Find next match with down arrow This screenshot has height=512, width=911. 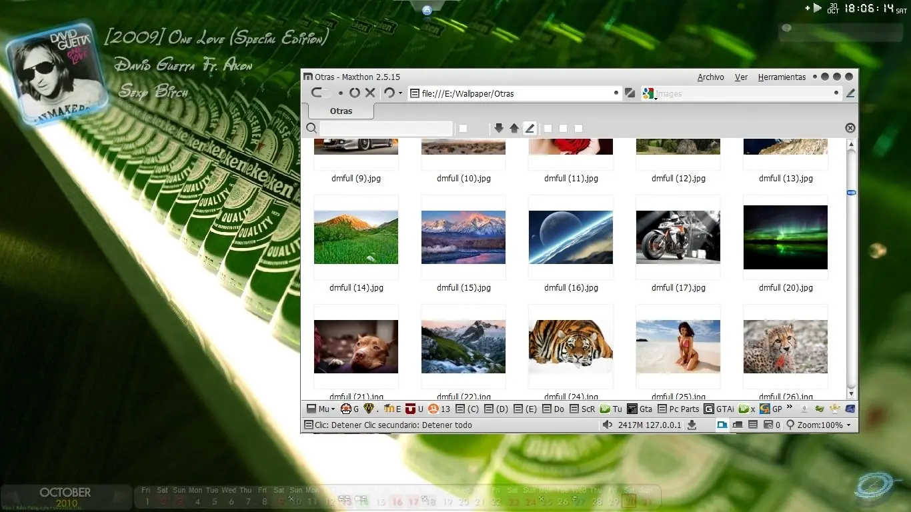[x=499, y=128]
